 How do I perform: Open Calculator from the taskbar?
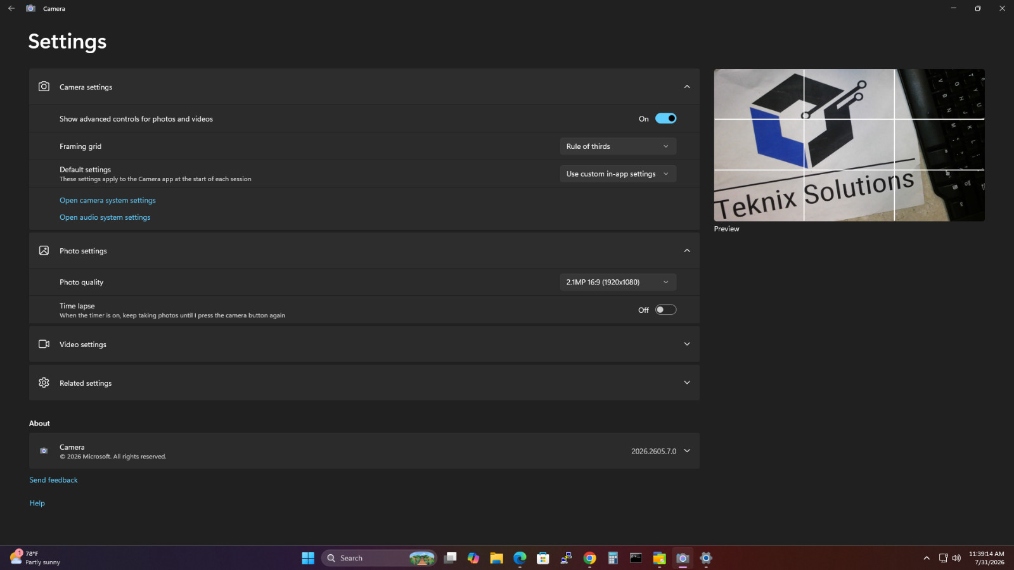[613, 558]
